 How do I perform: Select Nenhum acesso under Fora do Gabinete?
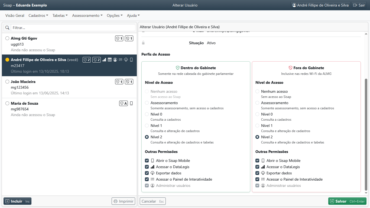pos(257,92)
